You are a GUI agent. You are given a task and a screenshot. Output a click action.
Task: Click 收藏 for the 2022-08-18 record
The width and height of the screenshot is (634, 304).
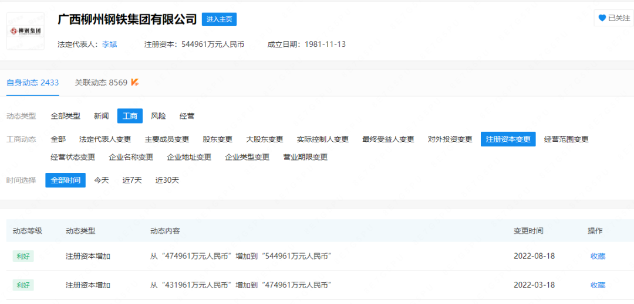pyautogui.click(x=598, y=256)
